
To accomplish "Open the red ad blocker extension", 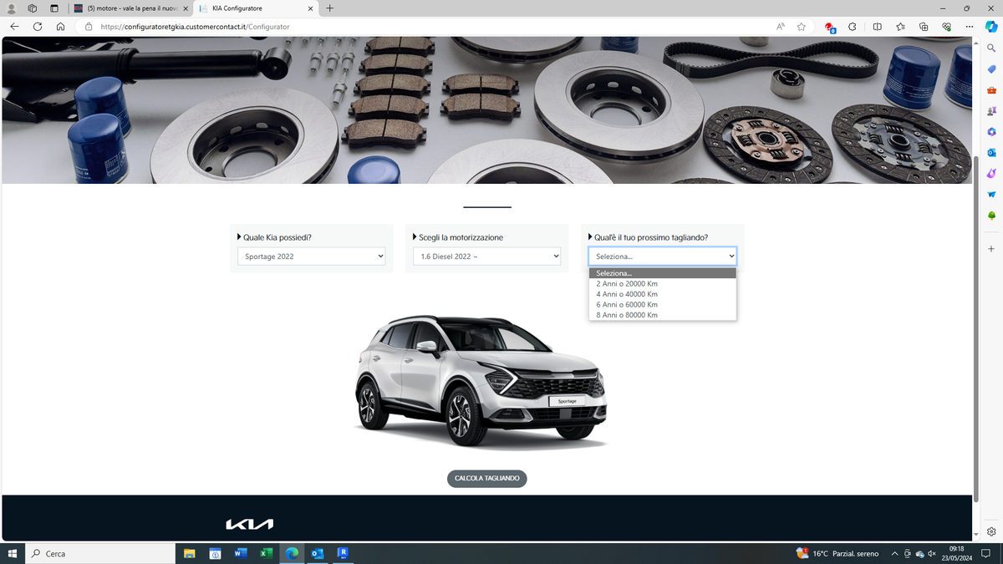I will tap(829, 27).
